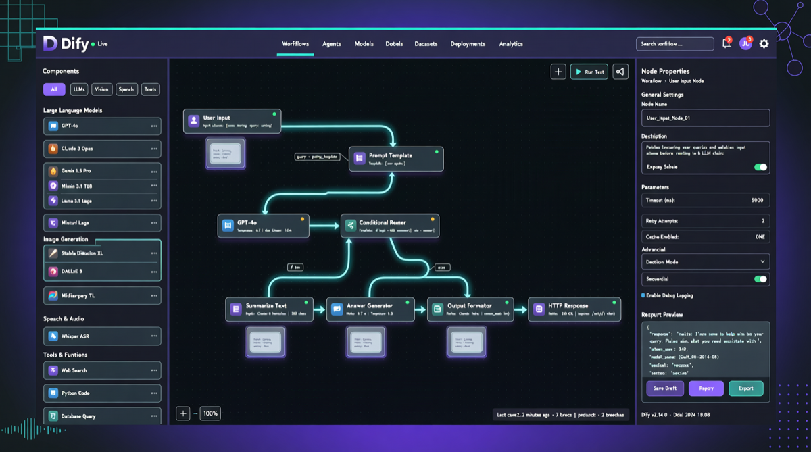The width and height of the screenshot is (811, 452).
Task: Switch to the Models tab
Action: click(364, 44)
